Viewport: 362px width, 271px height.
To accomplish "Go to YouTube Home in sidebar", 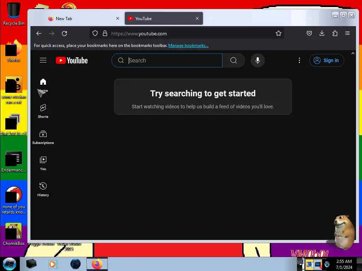I will [43, 85].
